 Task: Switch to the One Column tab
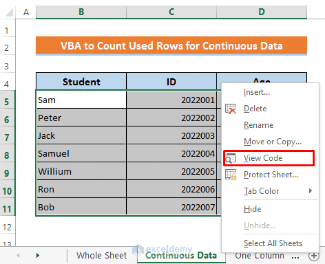point(259,256)
